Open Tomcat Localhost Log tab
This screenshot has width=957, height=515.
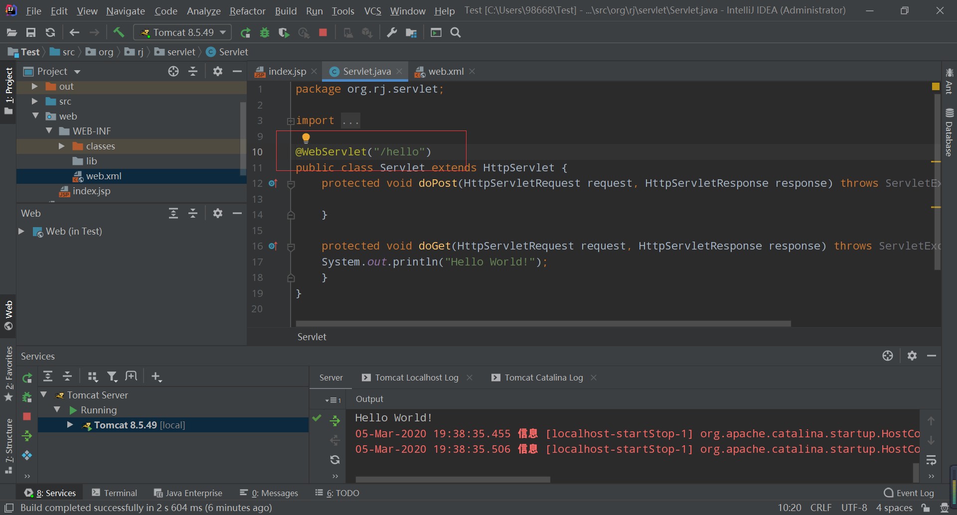click(416, 378)
